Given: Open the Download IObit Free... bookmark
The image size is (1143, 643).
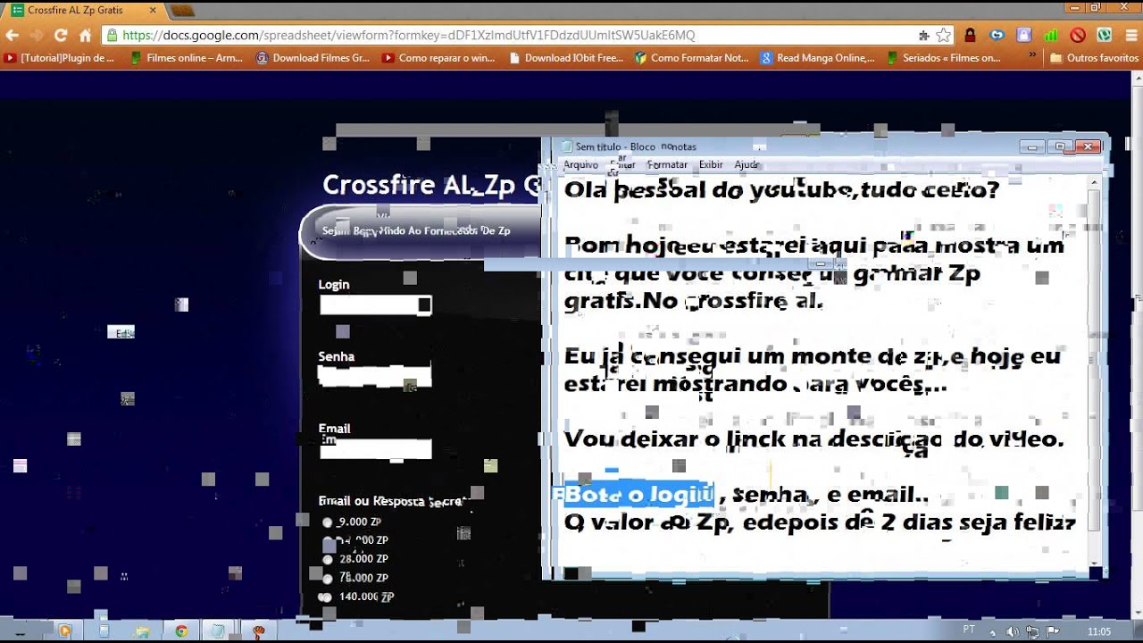Looking at the screenshot, I should pyautogui.click(x=565, y=58).
